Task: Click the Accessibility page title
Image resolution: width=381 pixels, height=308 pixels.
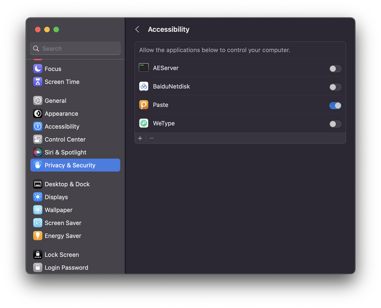Action: [169, 30]
